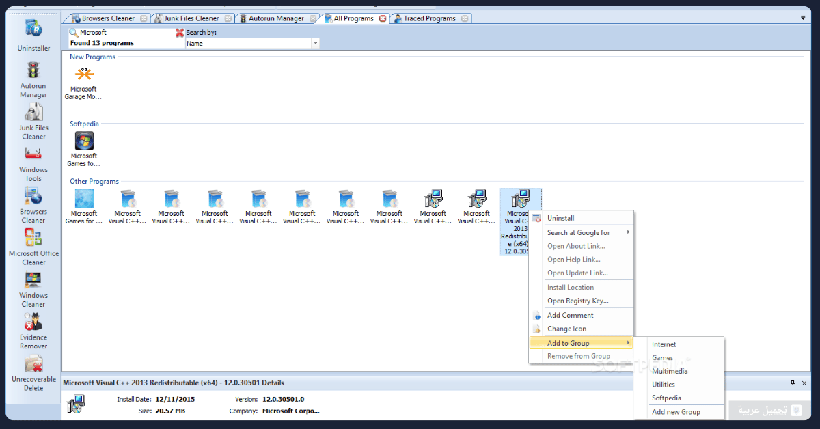Click program icon in the Details panel

77,403
